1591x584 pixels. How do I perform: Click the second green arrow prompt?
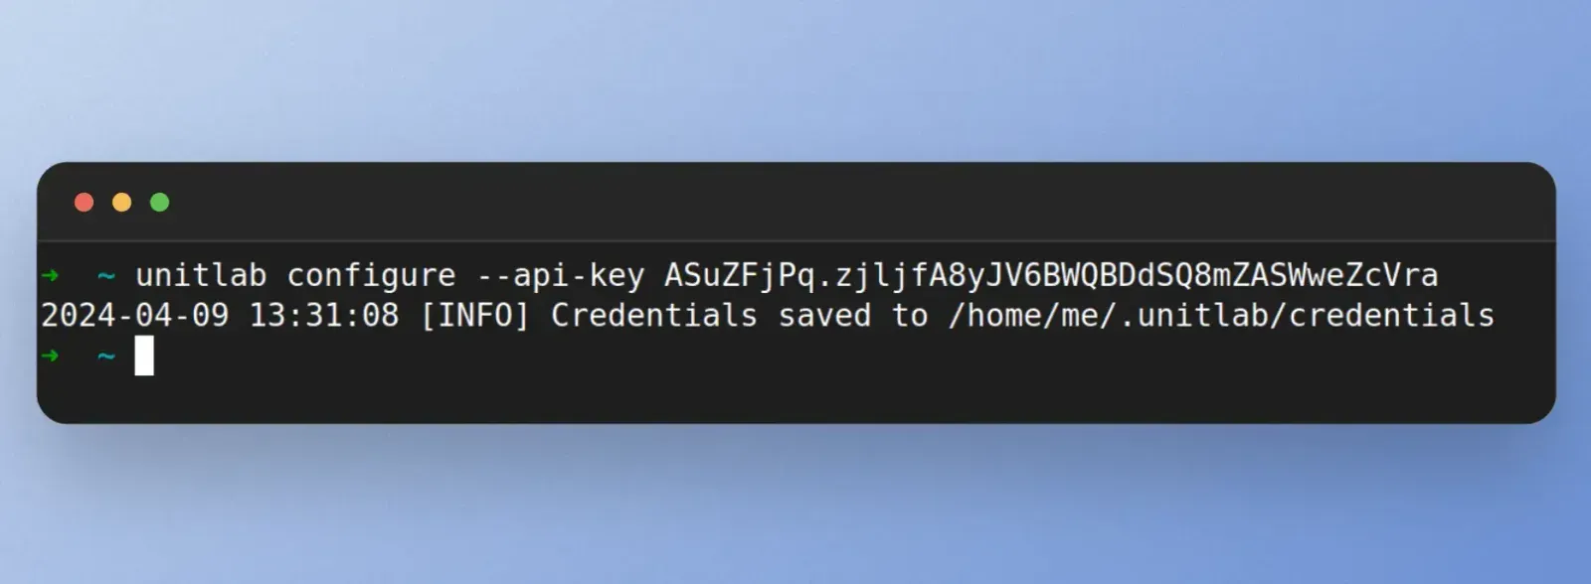[x=51, y=356]
